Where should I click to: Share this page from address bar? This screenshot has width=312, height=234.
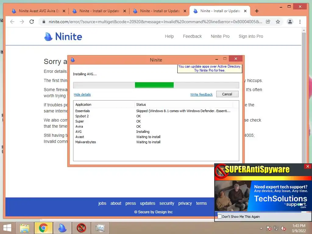(268, 22)
